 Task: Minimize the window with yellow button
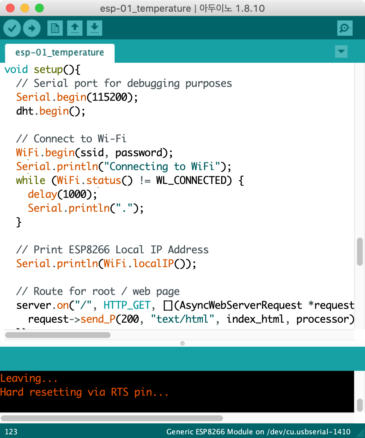tap(25, 8)
